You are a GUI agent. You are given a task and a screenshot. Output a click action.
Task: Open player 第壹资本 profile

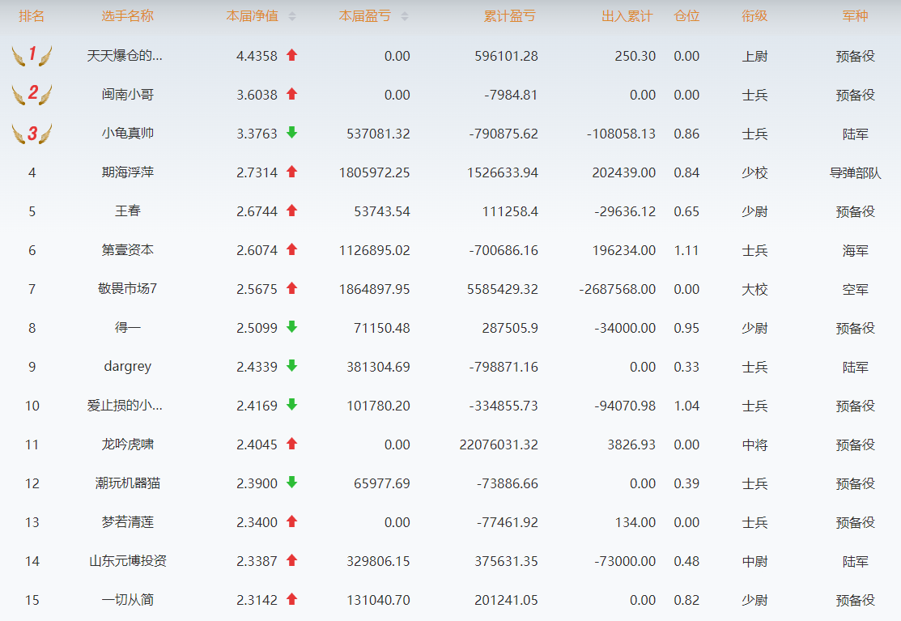pyautogui.click(x=128, y=250)
